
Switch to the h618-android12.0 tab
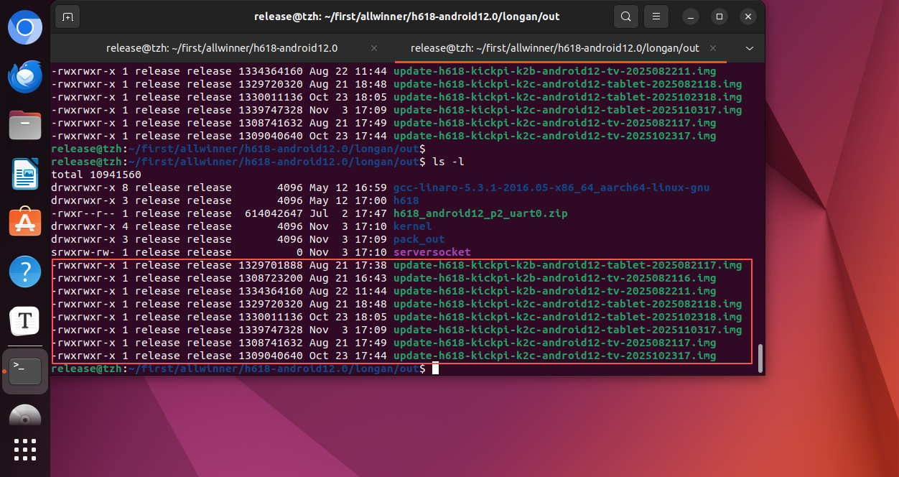pos(221,48)
